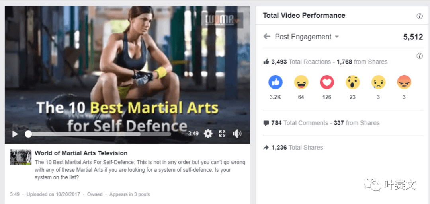Play the martial arts video
Image resolution: width=430 pixels, height=204 pixels.
click(15, 134)
